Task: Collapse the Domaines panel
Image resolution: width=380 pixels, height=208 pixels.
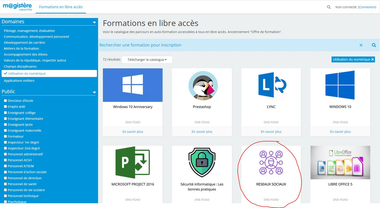Action: click(x=94, y=22)
